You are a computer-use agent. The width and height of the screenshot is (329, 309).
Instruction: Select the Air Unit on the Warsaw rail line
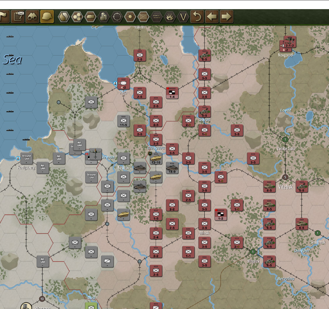(x=43, y=261)
